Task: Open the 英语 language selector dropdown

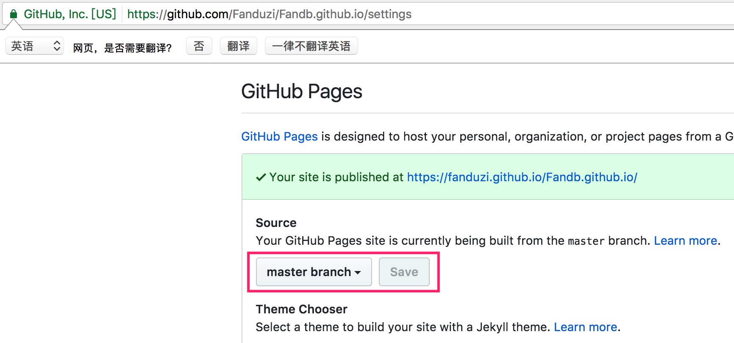Action: click(x=35, y=46)
